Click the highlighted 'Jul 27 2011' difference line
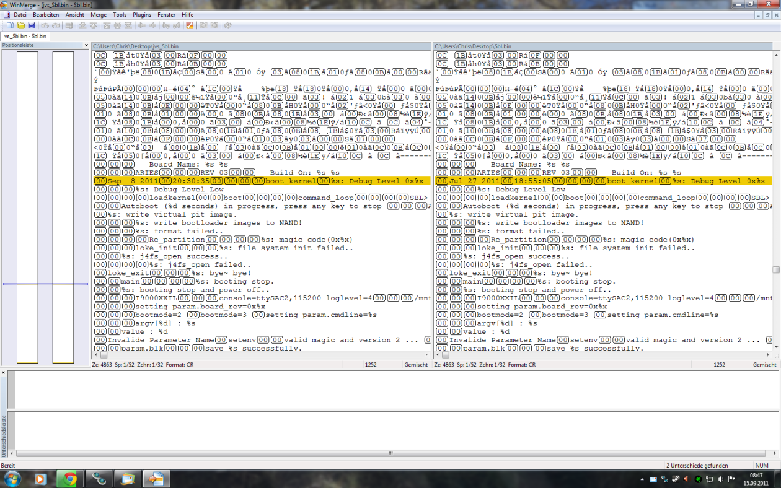 pos(602,181)
